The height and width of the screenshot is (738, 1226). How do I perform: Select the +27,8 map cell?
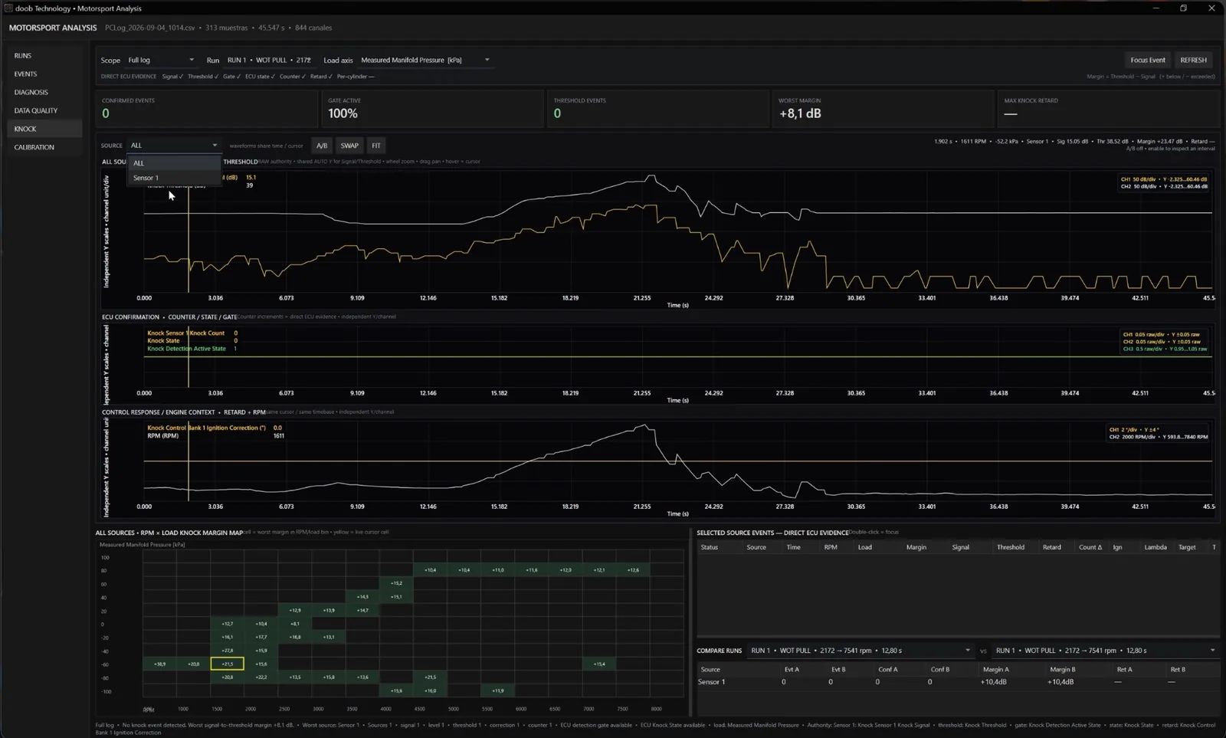pyautogui.click(x=228, y=651)
